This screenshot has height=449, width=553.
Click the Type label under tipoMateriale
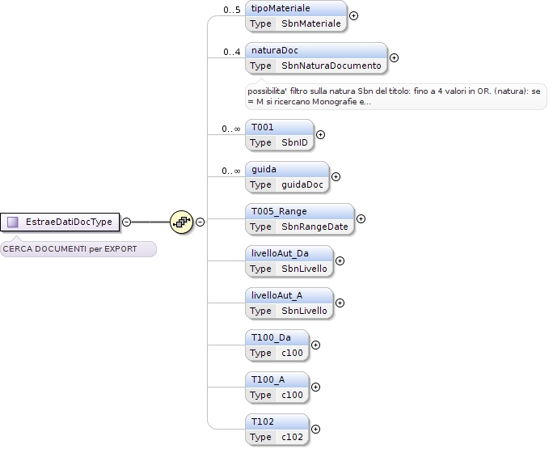[260, 23]
